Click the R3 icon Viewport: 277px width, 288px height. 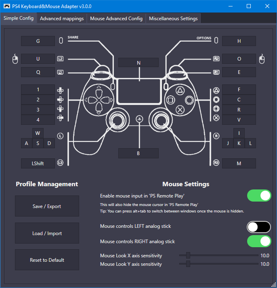click(216, 163)
